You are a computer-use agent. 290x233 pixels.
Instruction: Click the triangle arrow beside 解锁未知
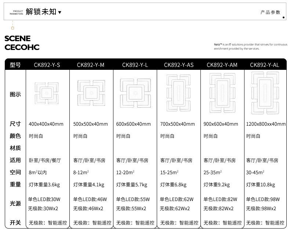point(59,12)
